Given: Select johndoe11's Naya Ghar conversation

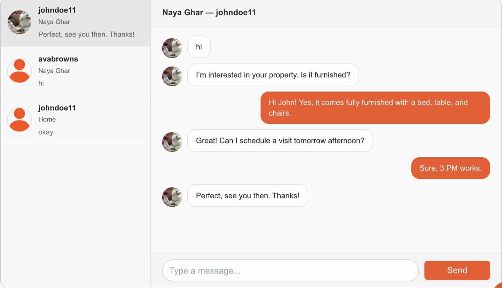Looking at the screenshot, I should pyautogui.click(x=76, y=23).
